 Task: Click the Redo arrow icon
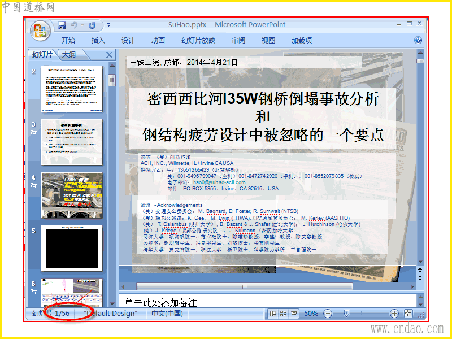pyautogui.click(x=92, y=25)
